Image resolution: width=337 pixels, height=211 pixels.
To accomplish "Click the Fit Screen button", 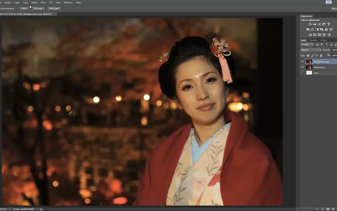I will point(38,8).
